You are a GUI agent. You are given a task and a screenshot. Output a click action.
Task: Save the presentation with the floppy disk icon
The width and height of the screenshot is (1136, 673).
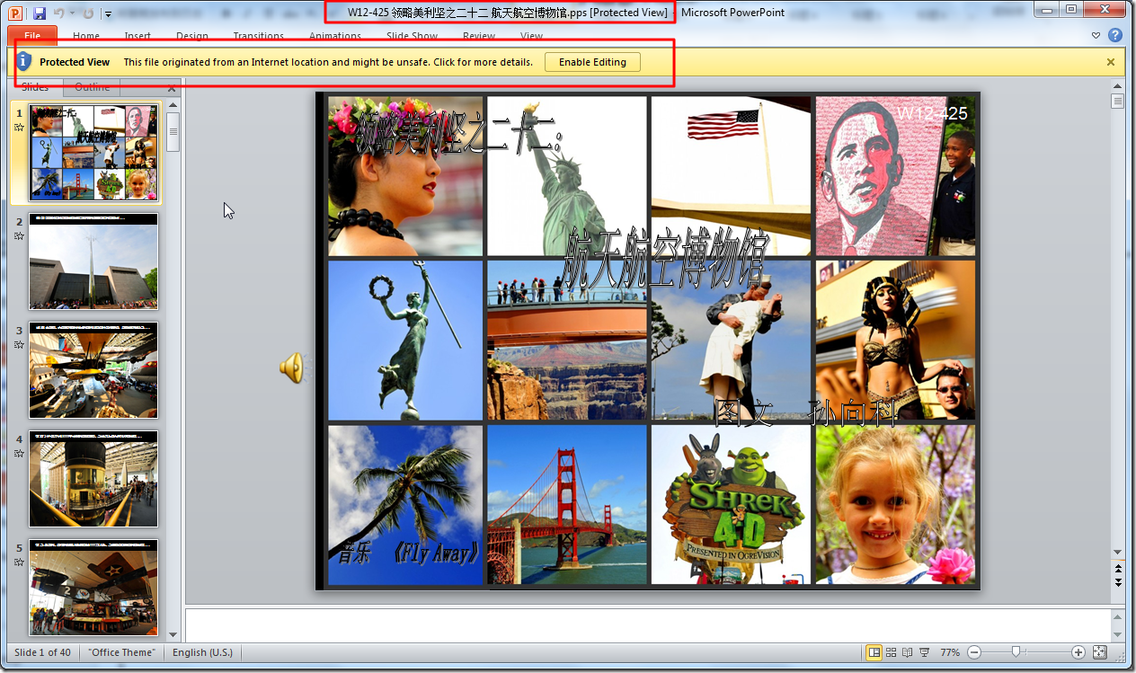pyautogui.click(x=40, y=13)
